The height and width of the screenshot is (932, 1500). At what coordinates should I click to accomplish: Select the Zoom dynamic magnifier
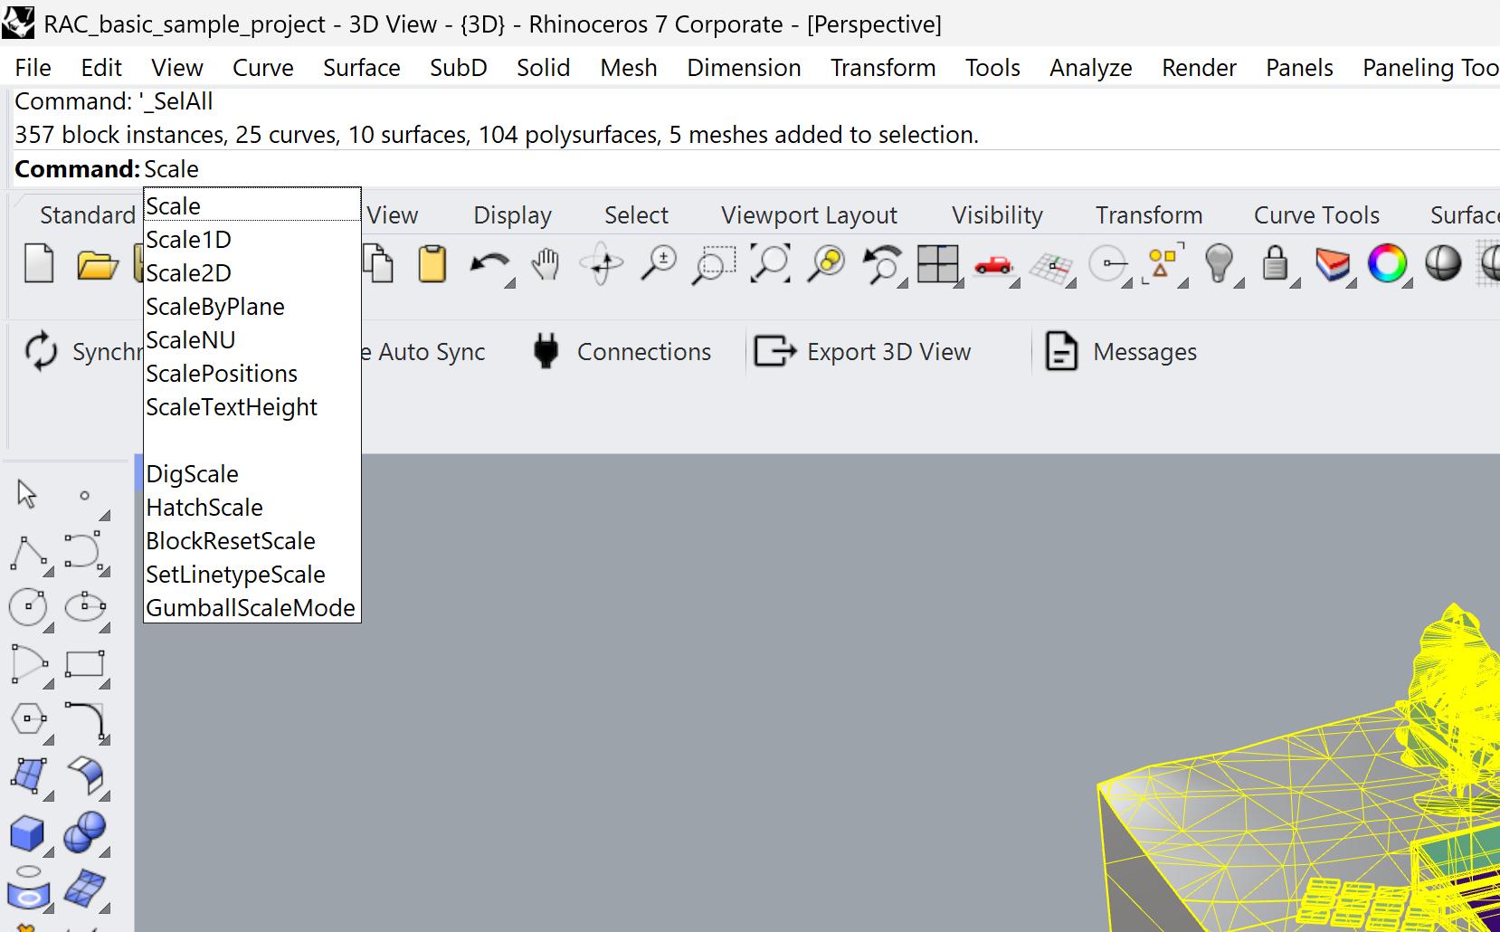659,264
